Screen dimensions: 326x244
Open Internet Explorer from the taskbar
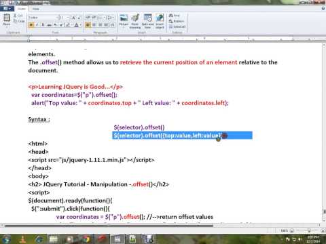(39, 239)
